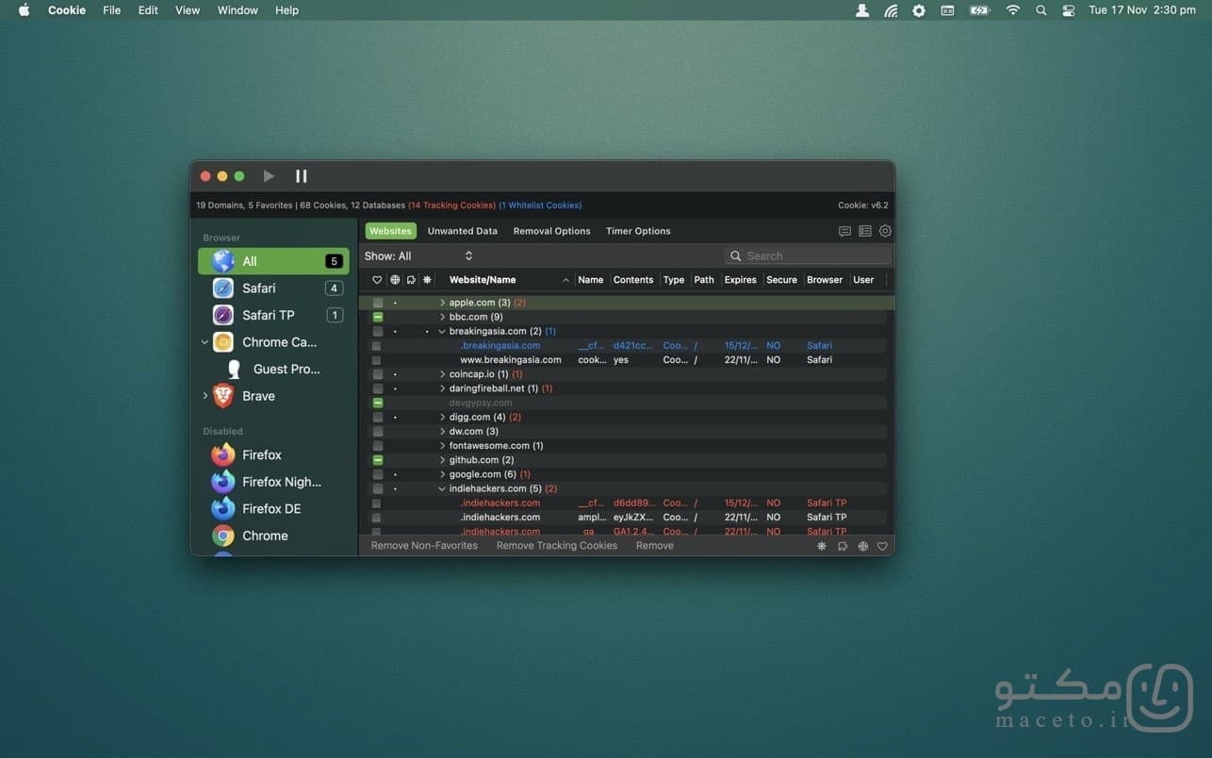The image size is (1212, 758).
Task: Tick the checkbox for breakingasia.com (2)
Action: (378, 332)
